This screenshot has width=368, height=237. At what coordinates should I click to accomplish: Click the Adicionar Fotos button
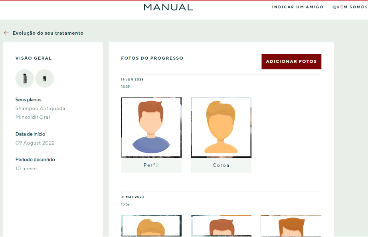click(291, 62)
